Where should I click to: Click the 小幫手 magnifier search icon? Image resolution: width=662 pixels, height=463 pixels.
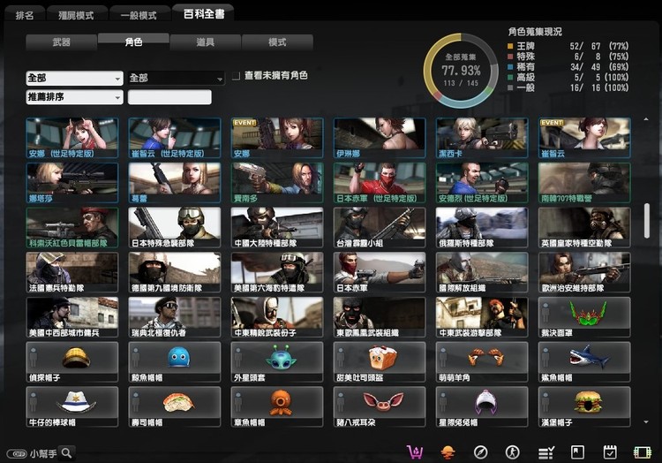(66, 452)
